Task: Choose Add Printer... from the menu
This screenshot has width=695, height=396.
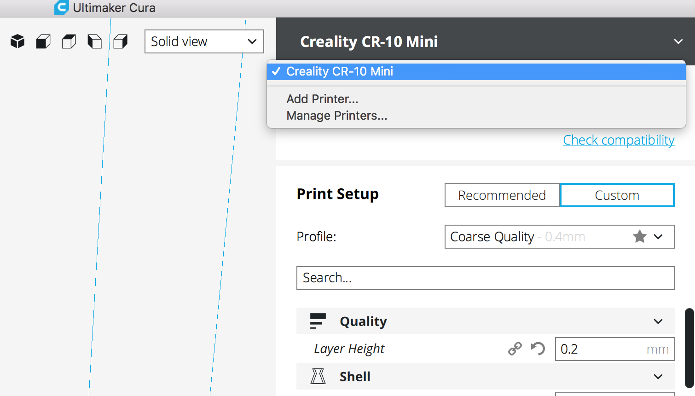Action: click(322, 99)
